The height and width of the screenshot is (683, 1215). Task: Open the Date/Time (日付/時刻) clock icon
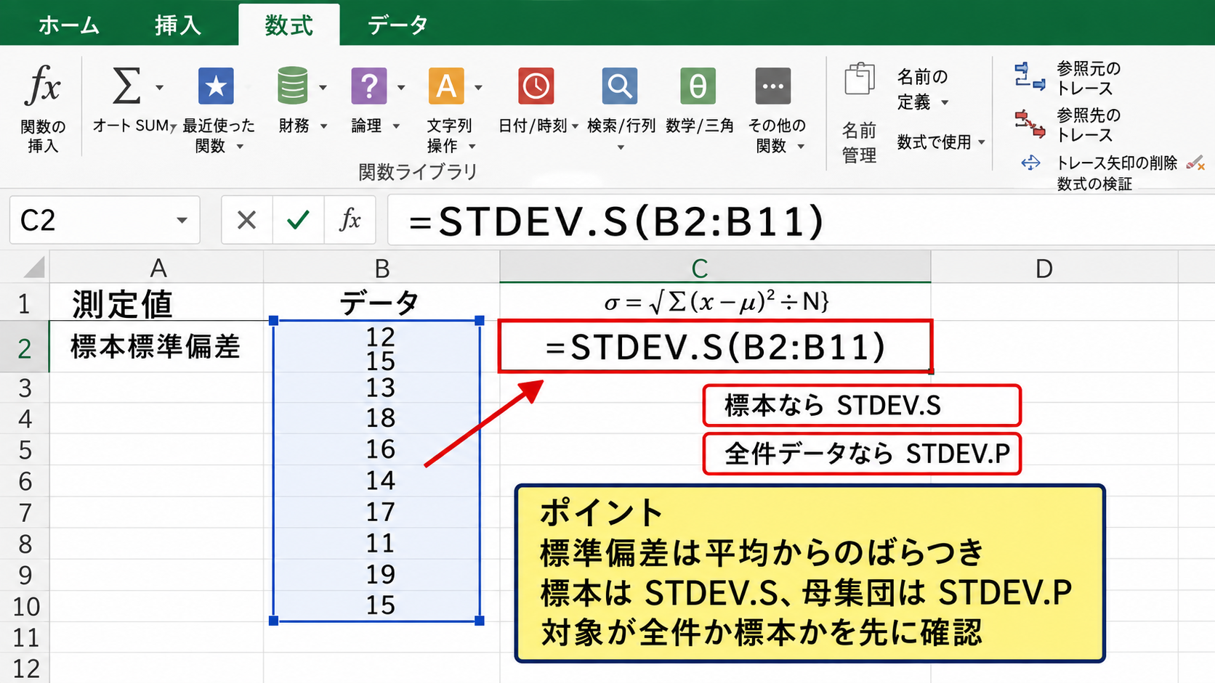[536, 86]
